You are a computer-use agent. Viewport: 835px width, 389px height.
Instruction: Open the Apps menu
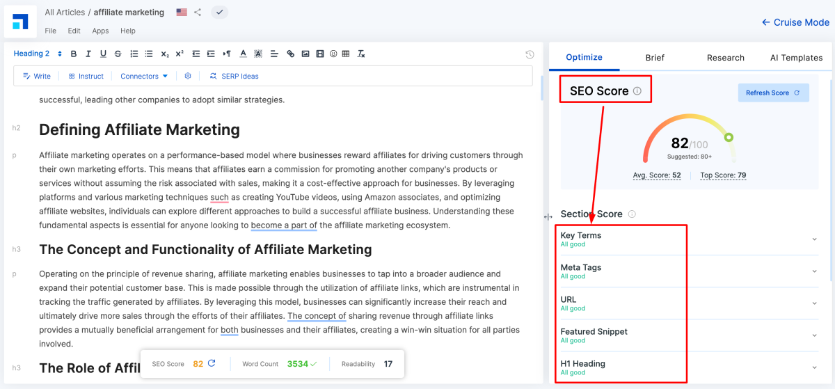tap(100, 31)
